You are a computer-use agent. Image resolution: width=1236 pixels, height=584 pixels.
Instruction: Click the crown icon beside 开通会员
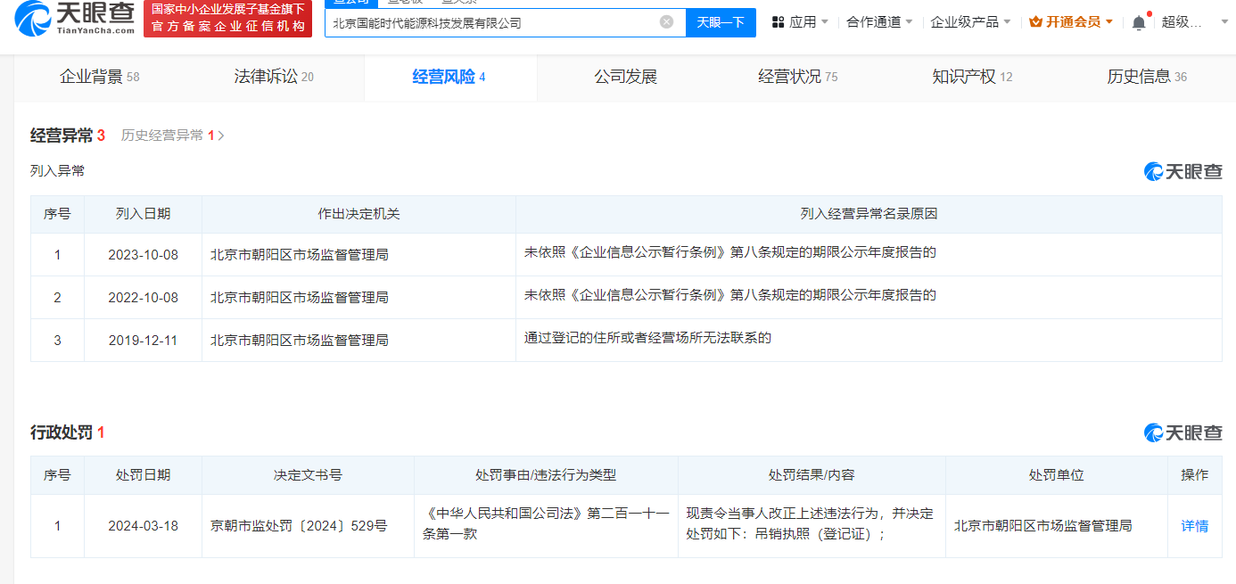coord(1035,22)
